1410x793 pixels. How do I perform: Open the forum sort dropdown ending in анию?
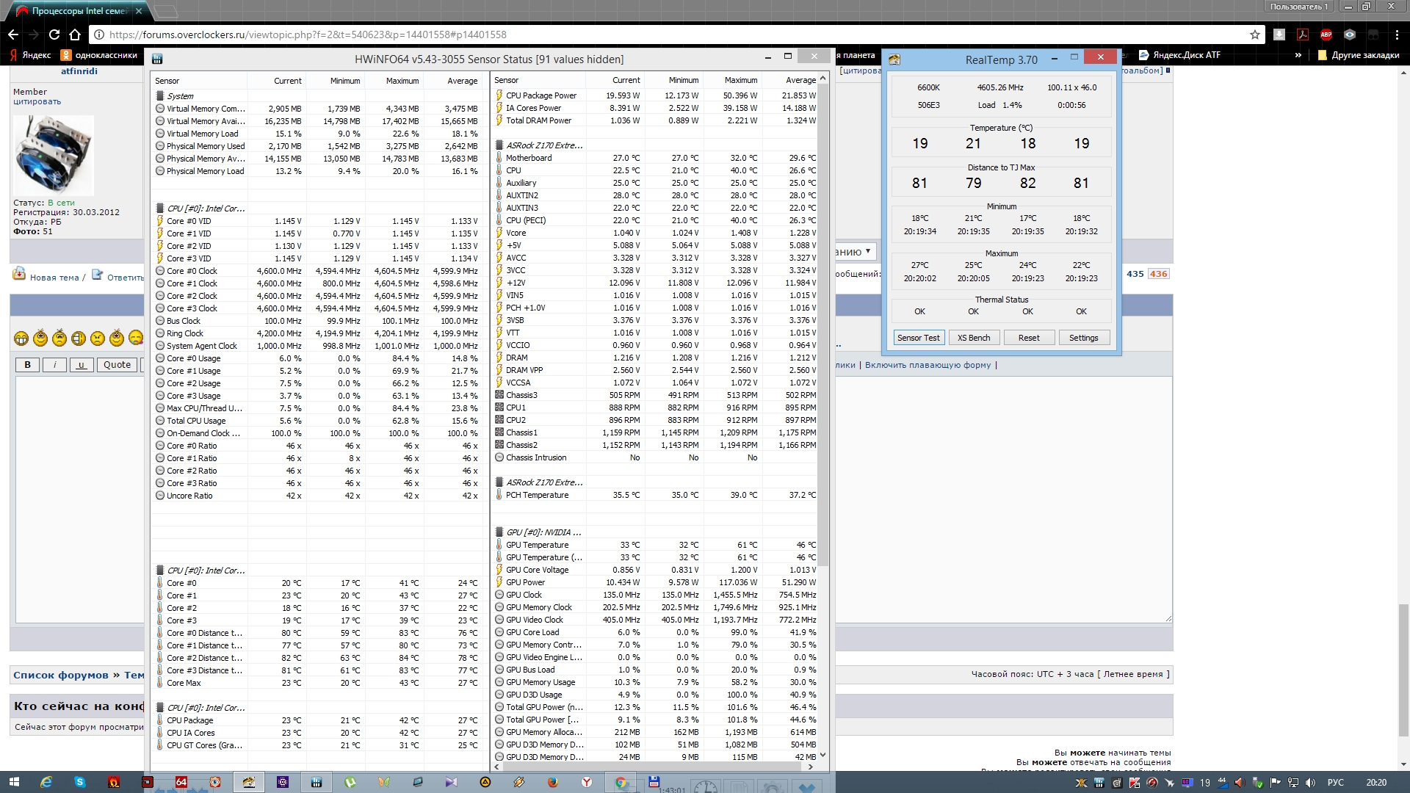855,252
